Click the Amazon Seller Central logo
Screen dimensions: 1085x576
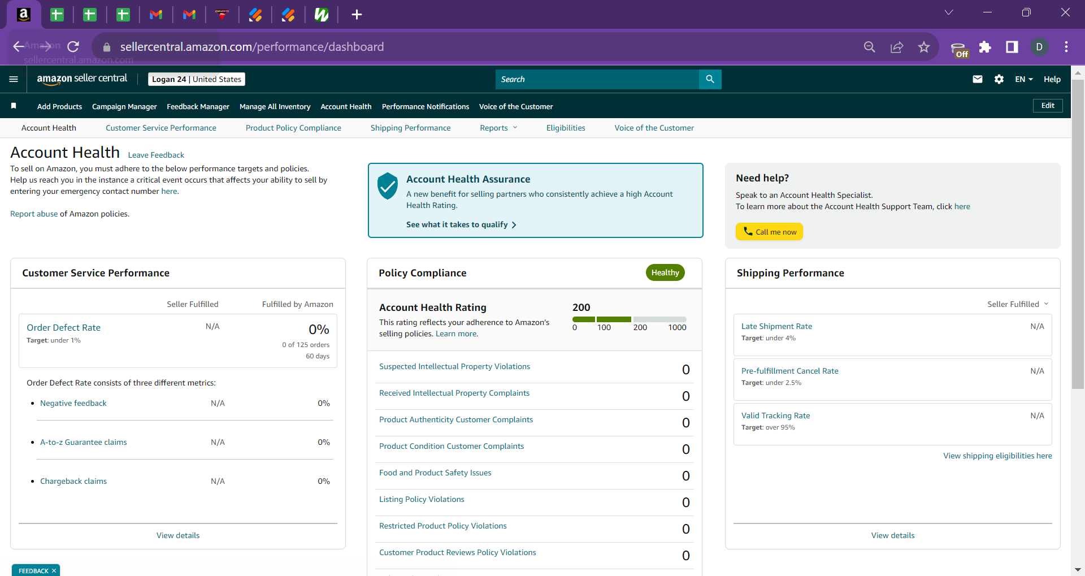(x=82, y=79)
